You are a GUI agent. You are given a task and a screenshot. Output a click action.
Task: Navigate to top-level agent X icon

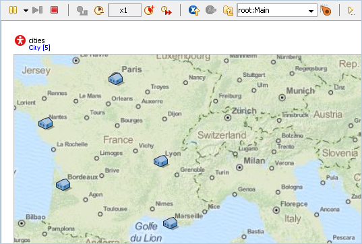point(194,10)
